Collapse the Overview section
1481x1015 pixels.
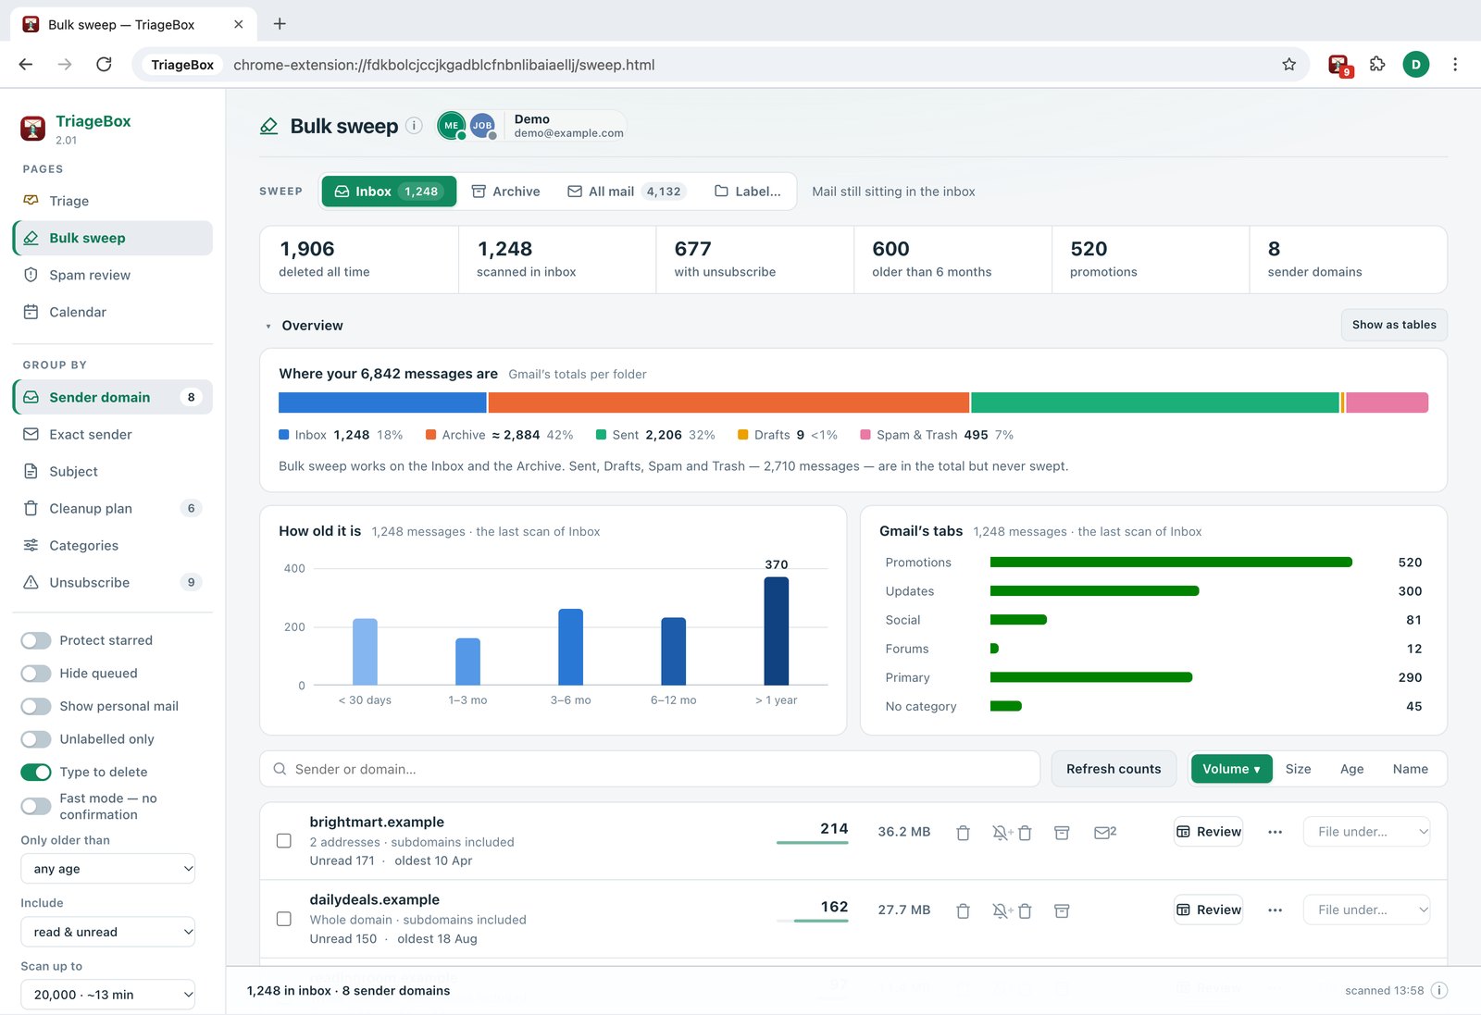(304, 326)
